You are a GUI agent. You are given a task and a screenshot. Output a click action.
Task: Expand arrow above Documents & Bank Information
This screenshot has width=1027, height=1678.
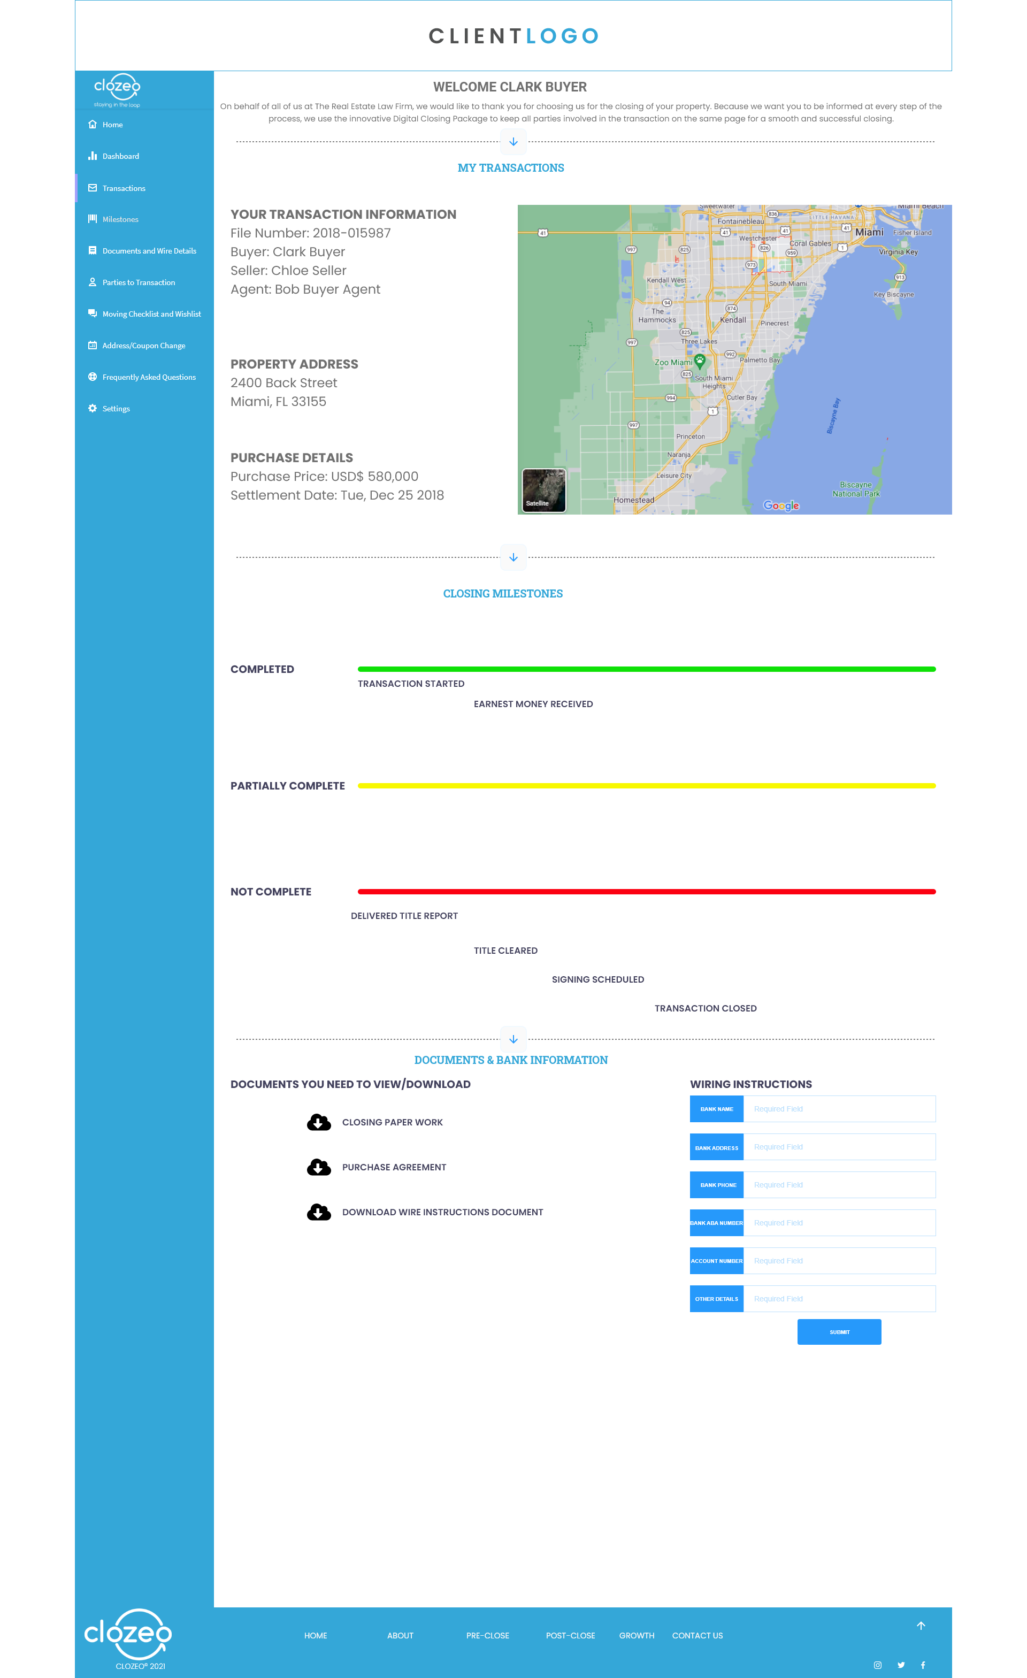tap(513, 1039)
